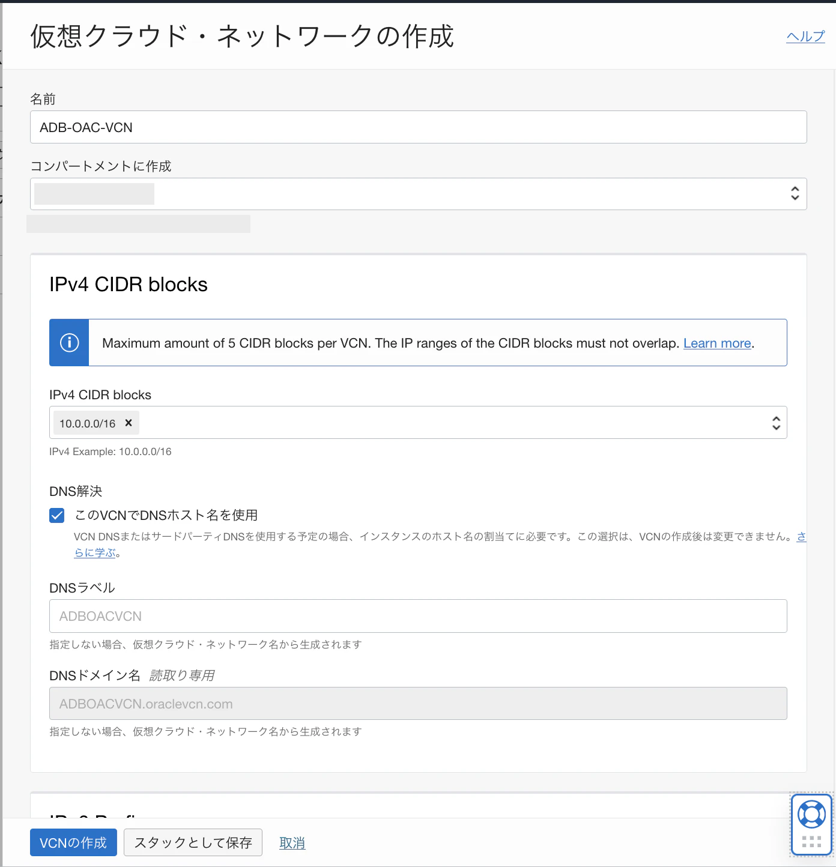Click the DNS解決 label

76,491
